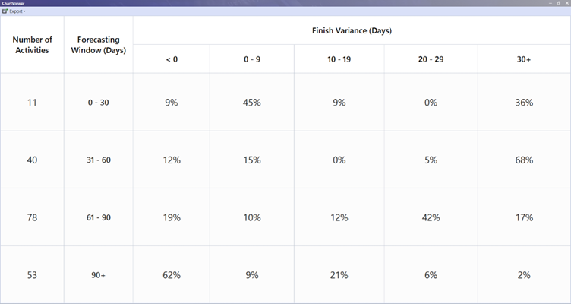571x304 pixels.
Task: Select the Finish Variance (Days) header
Action: click(352, 31)
